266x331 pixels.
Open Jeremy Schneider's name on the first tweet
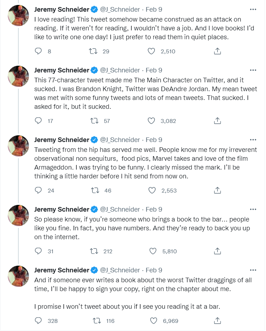(x=62, y=9)
